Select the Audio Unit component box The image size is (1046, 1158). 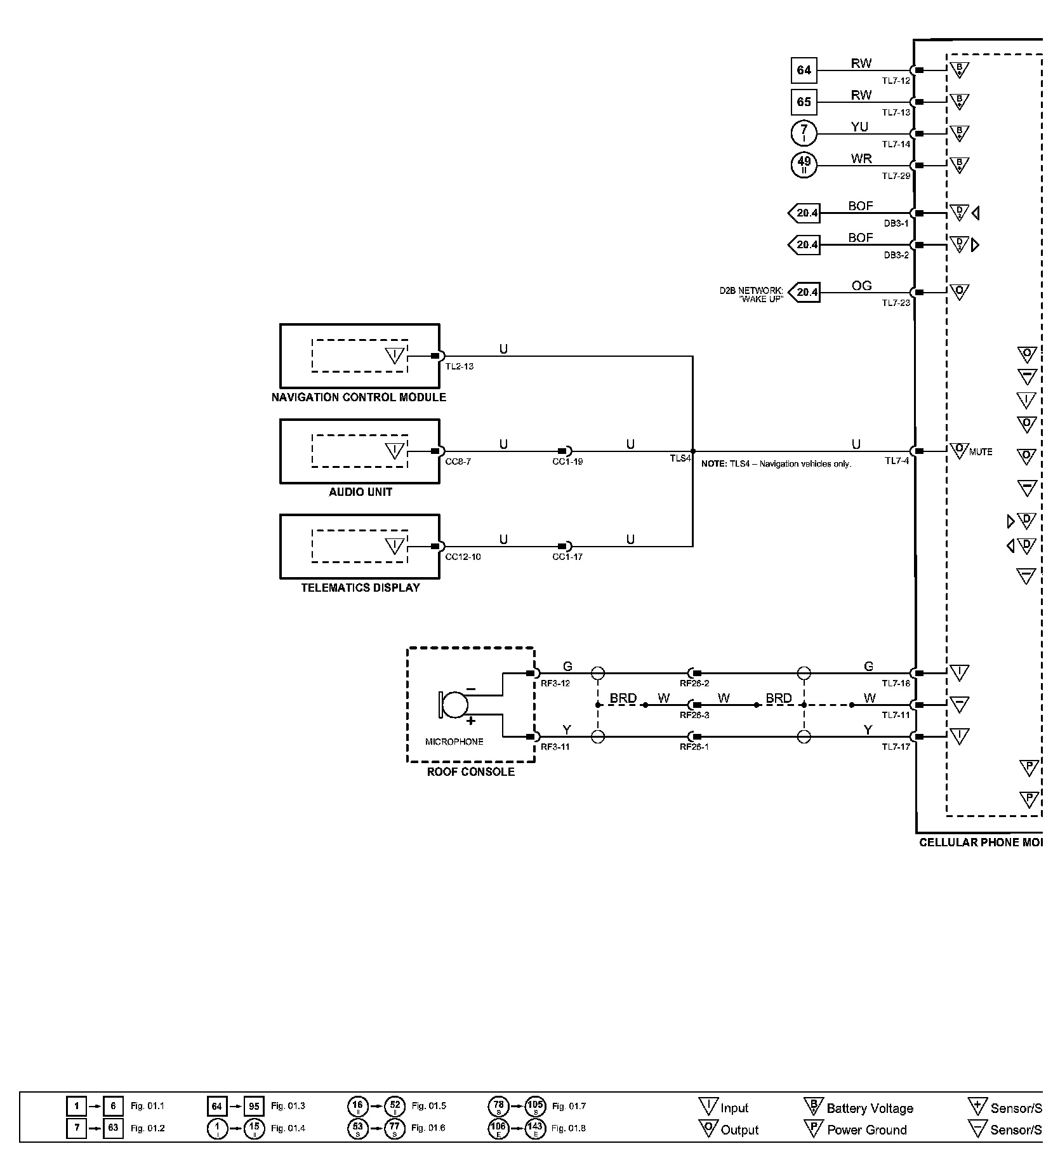point(359,451)
